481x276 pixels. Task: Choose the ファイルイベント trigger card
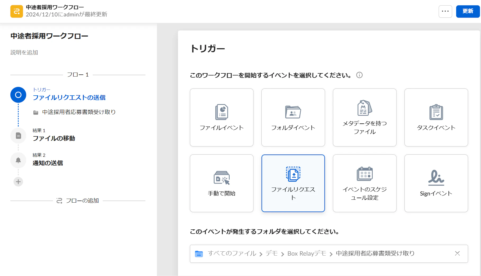(222, 117)
